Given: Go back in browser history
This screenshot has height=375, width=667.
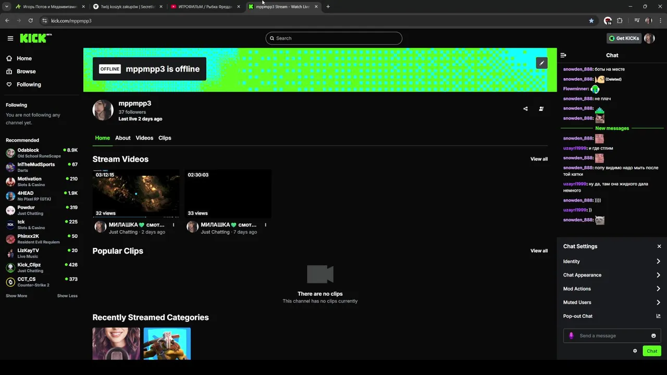Looking at the screenshot, I should 7,20.
